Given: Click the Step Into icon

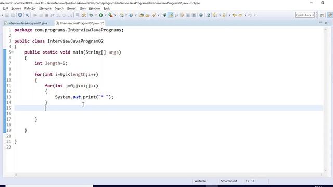Looking at the screenshot, I should tap(58, 15).
